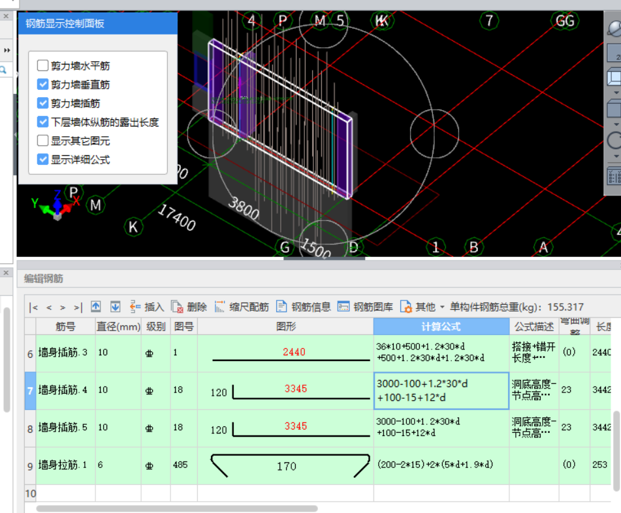Screen dimensions: 621x513
Task: Select row 7 墙身插筋.4 name cell
Action: [66, 390]
